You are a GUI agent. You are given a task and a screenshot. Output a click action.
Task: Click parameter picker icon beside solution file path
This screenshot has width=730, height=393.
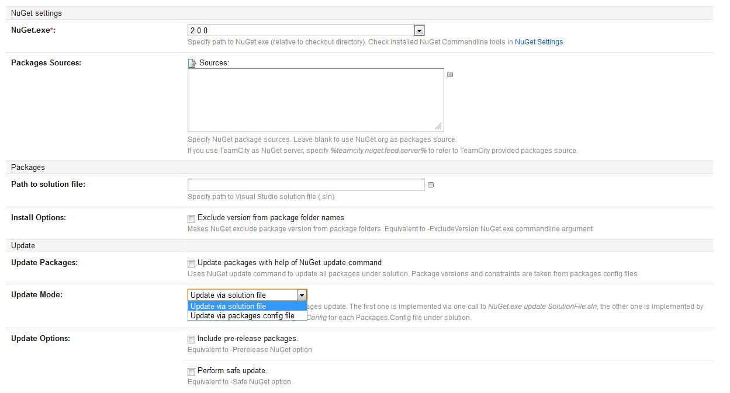click(431, 185)
